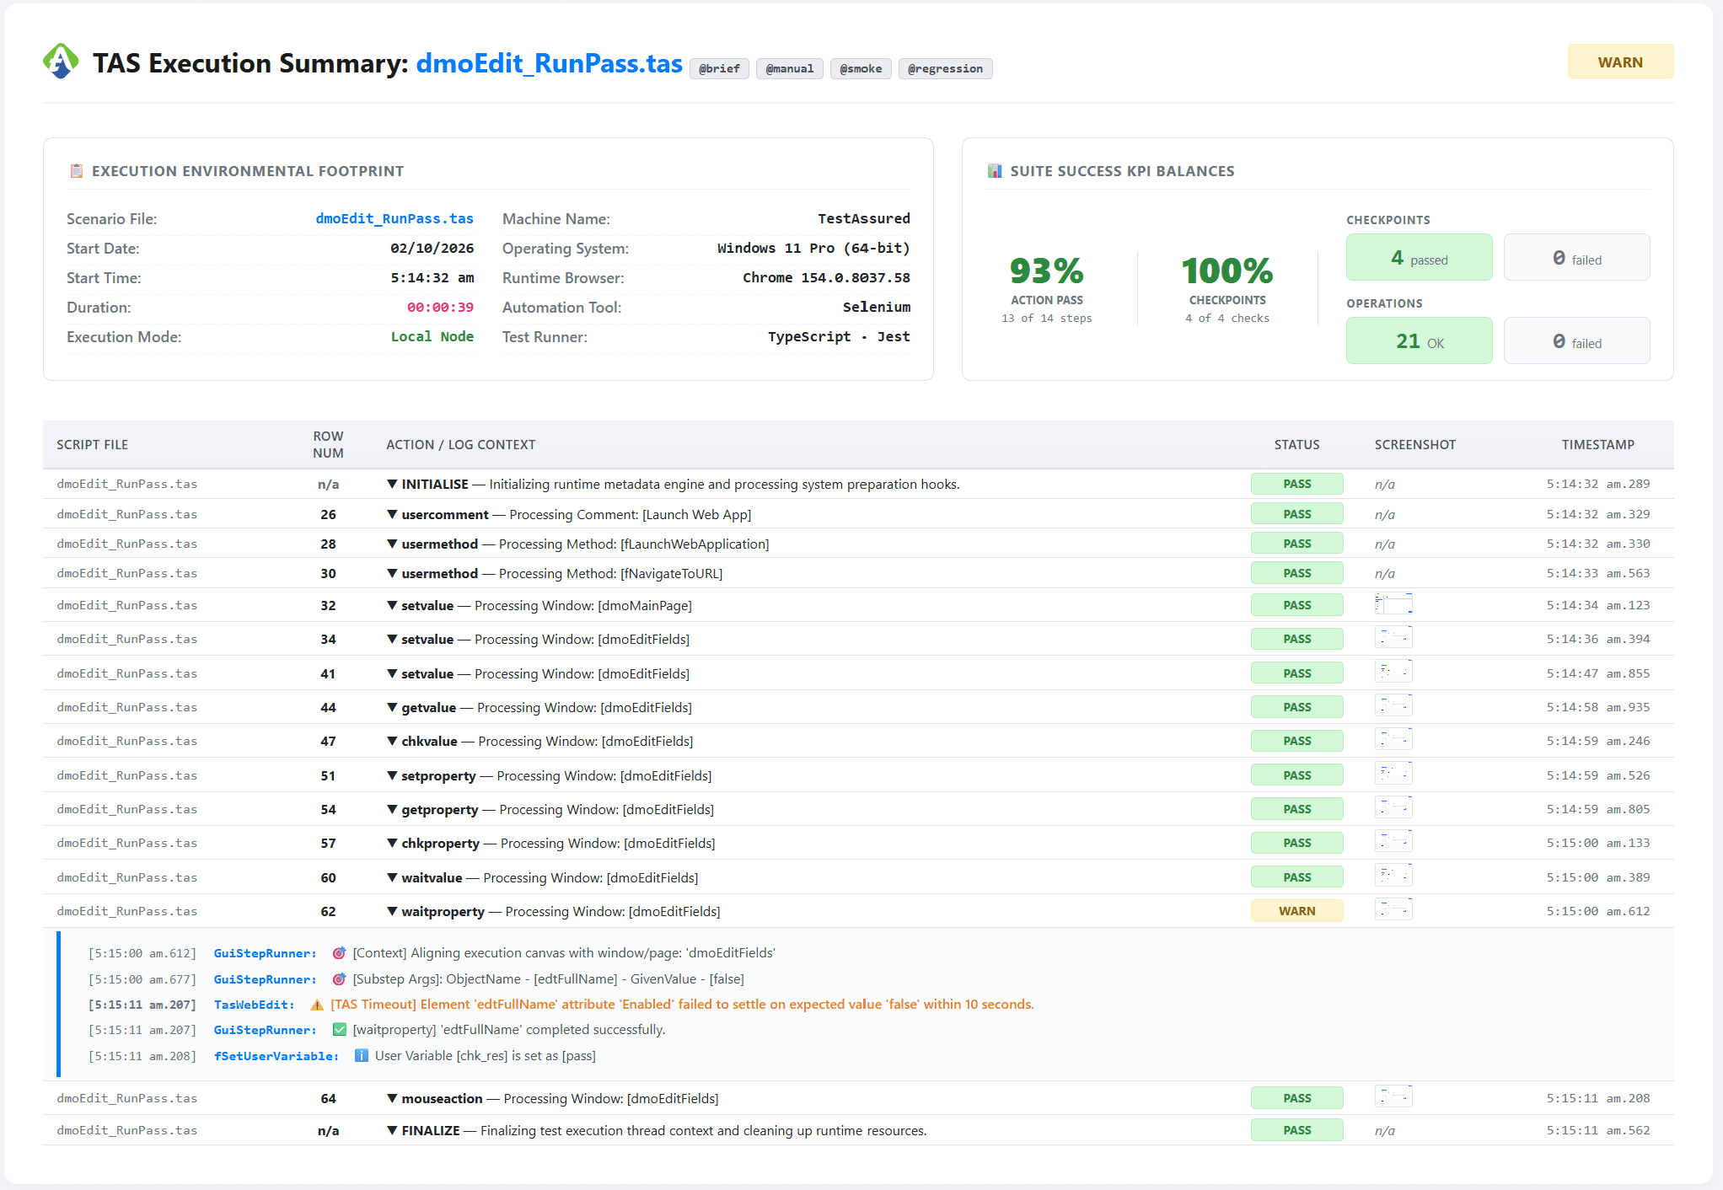The width and height of the screenshot is (1723, 1190).
Task: Click the warning triangle icon in the TAS Timeout log line
Action: tap(317, 1005)
